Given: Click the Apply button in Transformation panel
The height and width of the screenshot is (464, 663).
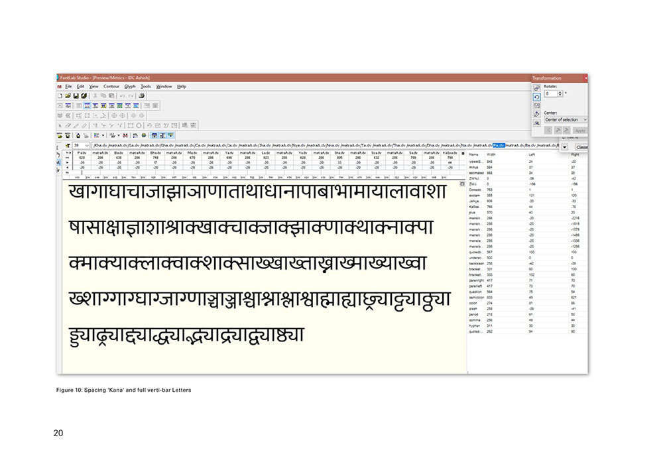Looking at the screenshot, I should (x=579, y=131).
